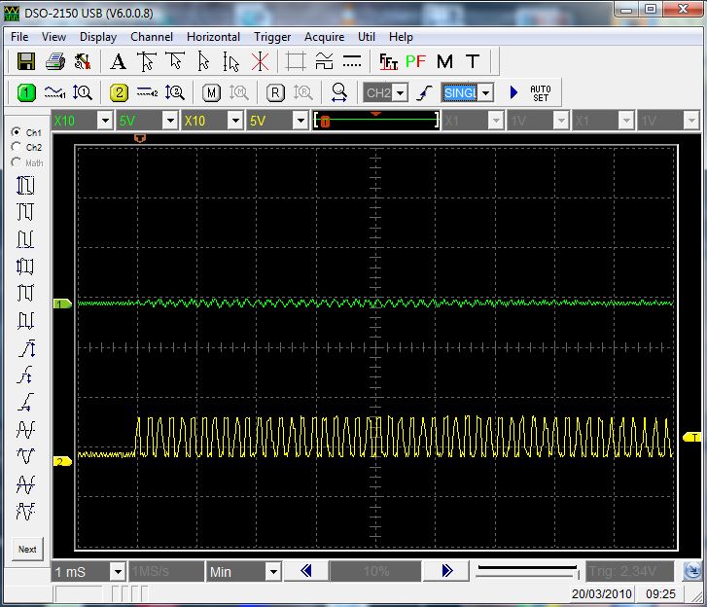Screen dimensions: 707x607
Task: Open the Acquire menu
Action: pos(324,37)
